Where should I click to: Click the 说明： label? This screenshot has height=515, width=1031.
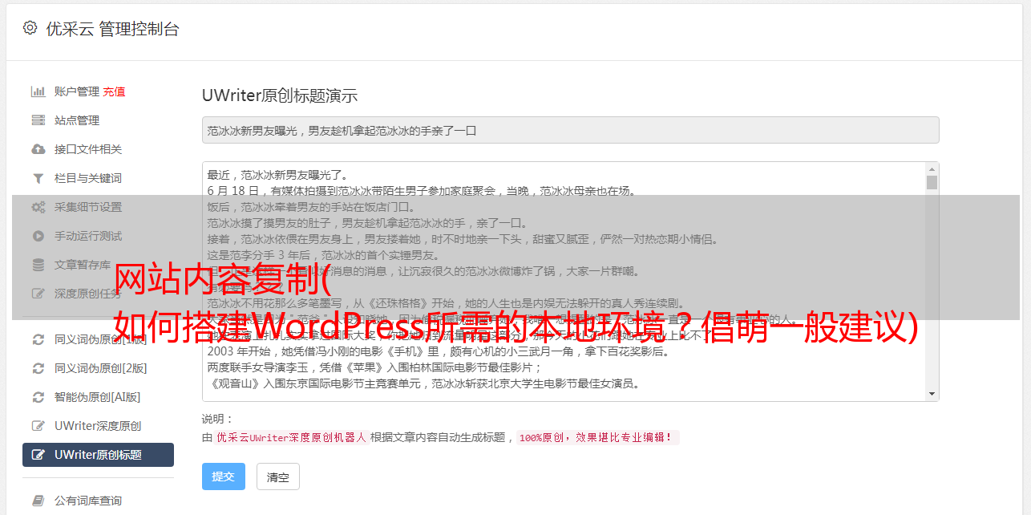tap(218, 419)
